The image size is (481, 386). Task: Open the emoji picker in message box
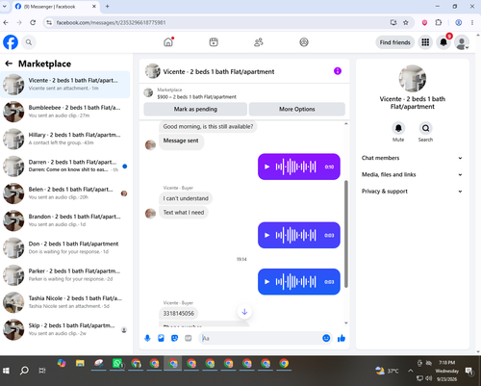click(x=326, y=338)
